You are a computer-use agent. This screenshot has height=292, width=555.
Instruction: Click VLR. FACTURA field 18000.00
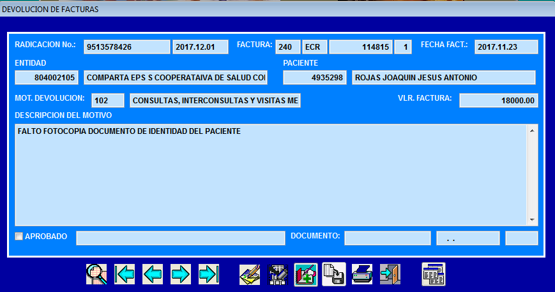point(499,100)
